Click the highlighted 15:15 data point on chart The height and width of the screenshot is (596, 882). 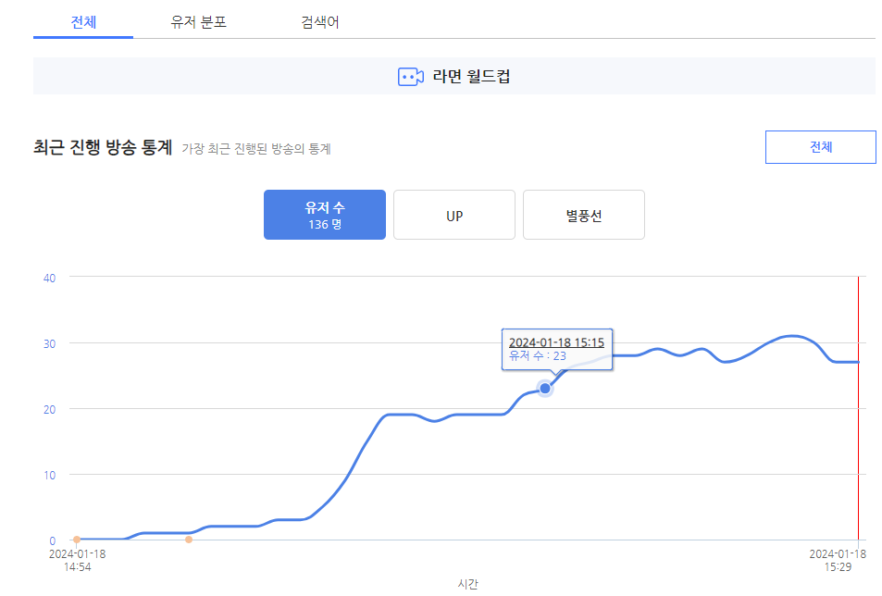[544, 389]
